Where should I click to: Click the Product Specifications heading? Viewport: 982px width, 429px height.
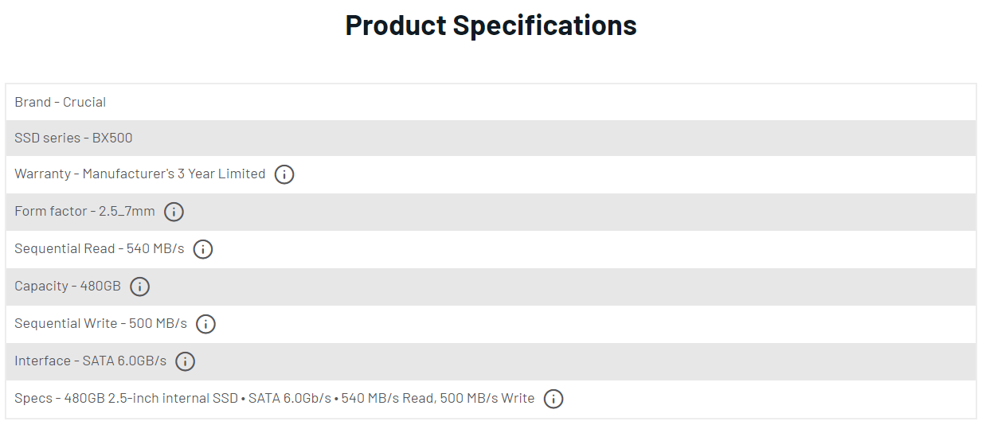(x=491, y=25)
